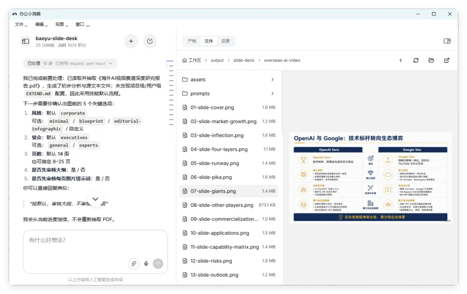Click the home workspace icon in breadcrumb
467x294 pixels.
(185, 60)
